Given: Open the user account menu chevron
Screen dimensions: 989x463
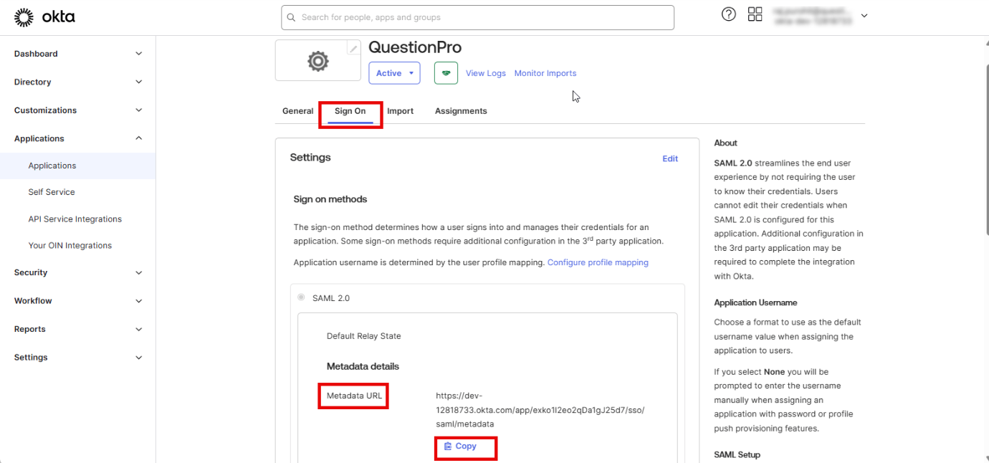Looking at the screenshot, I should [864, 16].
